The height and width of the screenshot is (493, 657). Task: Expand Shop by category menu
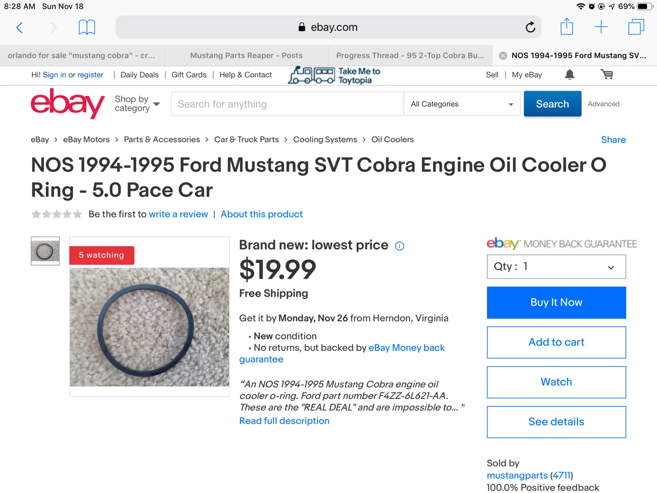point(137,104)
